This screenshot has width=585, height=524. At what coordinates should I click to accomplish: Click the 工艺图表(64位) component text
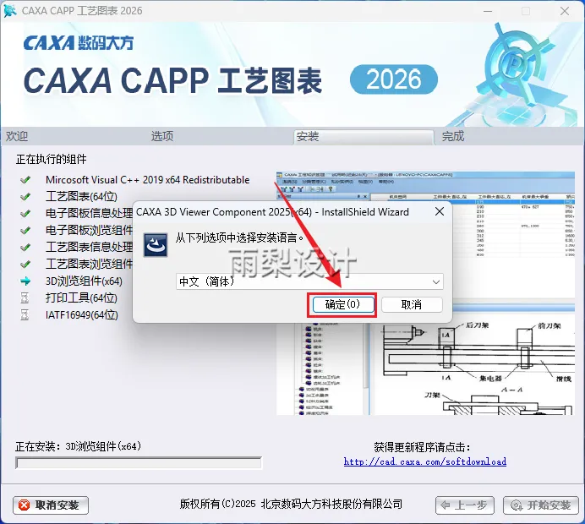click(81, 197)
